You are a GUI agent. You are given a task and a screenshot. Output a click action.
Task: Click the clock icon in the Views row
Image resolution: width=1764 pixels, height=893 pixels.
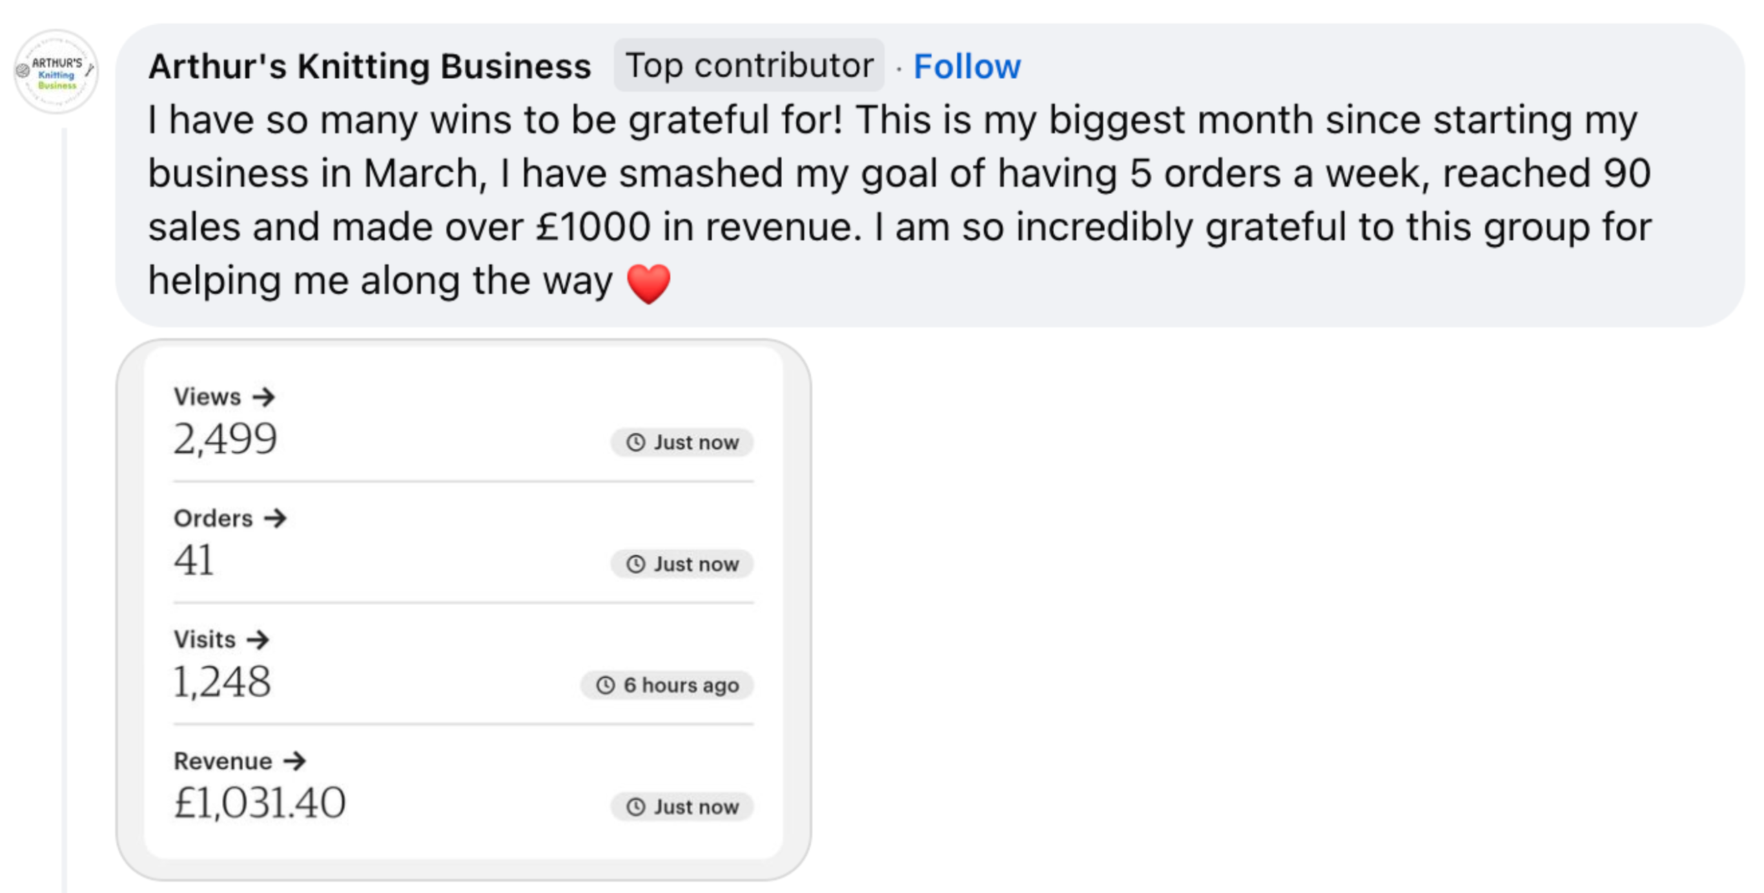[x=635, y=442]
